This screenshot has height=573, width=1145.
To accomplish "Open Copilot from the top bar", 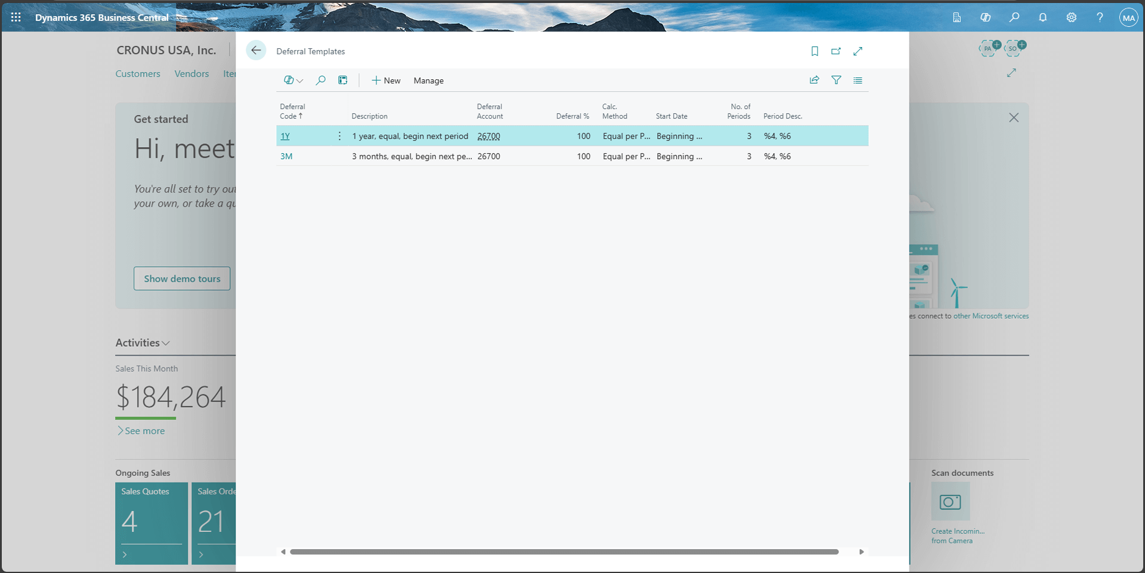I will (986, 17).
